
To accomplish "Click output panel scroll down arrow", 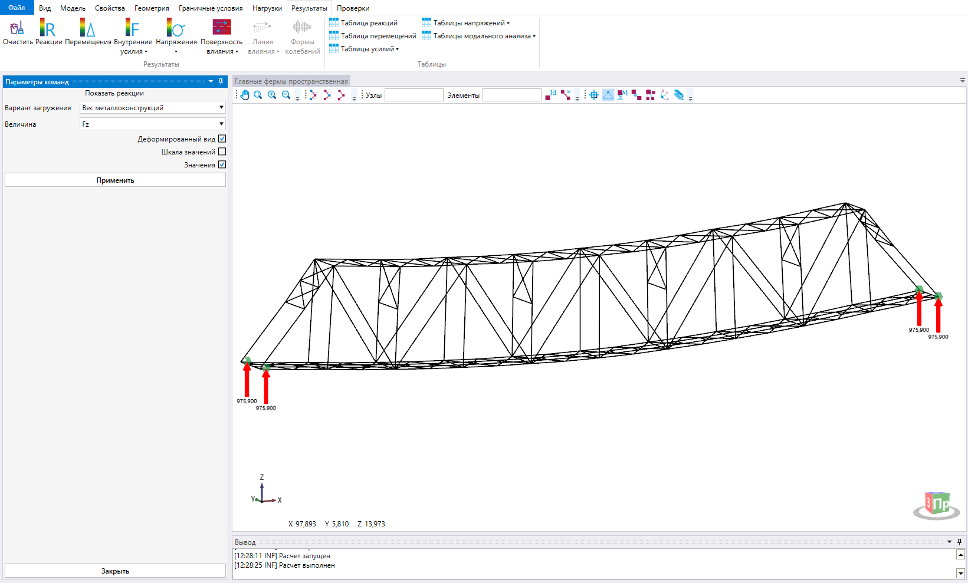I will coord(960,573).
